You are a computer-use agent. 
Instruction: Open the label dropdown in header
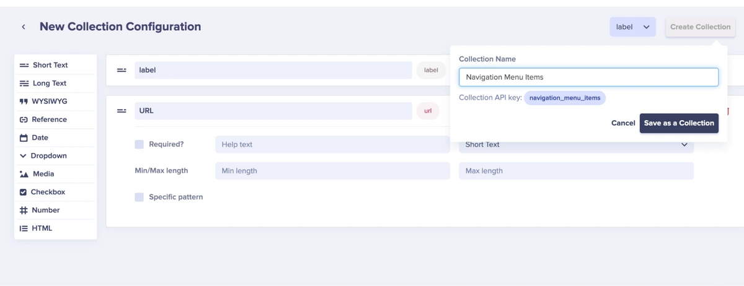coord(632,27)
